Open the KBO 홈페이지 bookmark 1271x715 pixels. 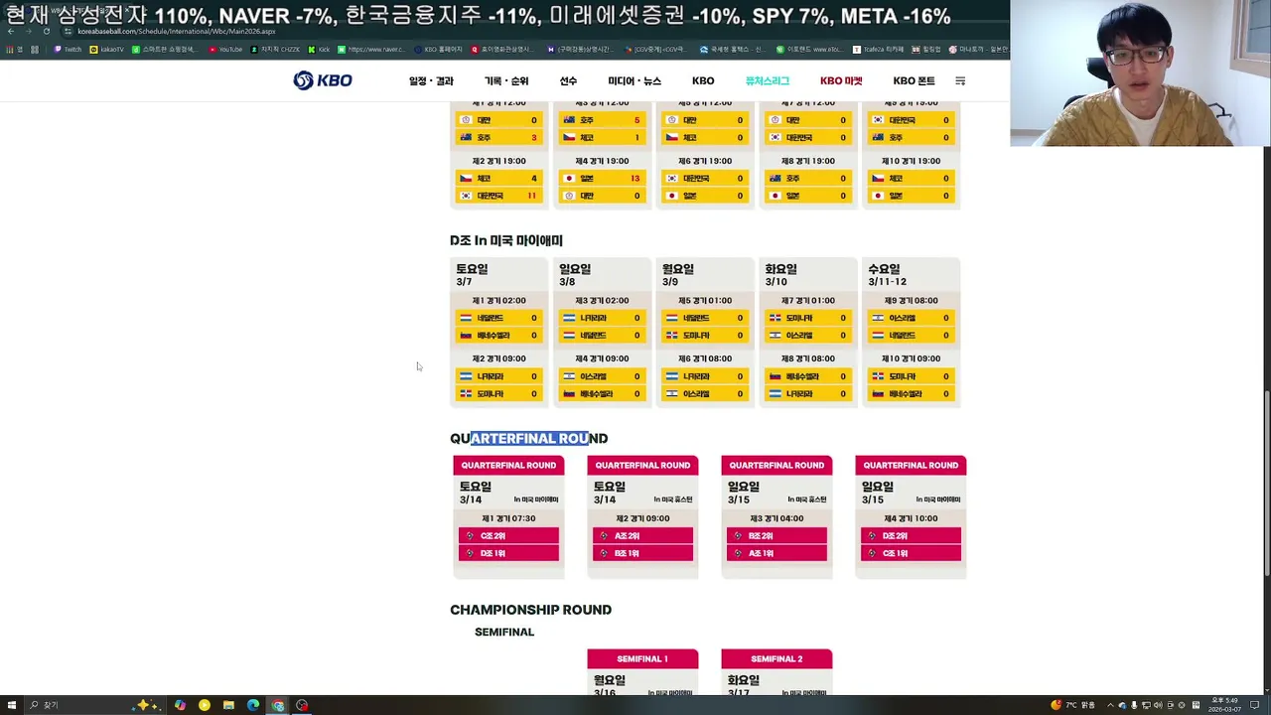[438, 49]
